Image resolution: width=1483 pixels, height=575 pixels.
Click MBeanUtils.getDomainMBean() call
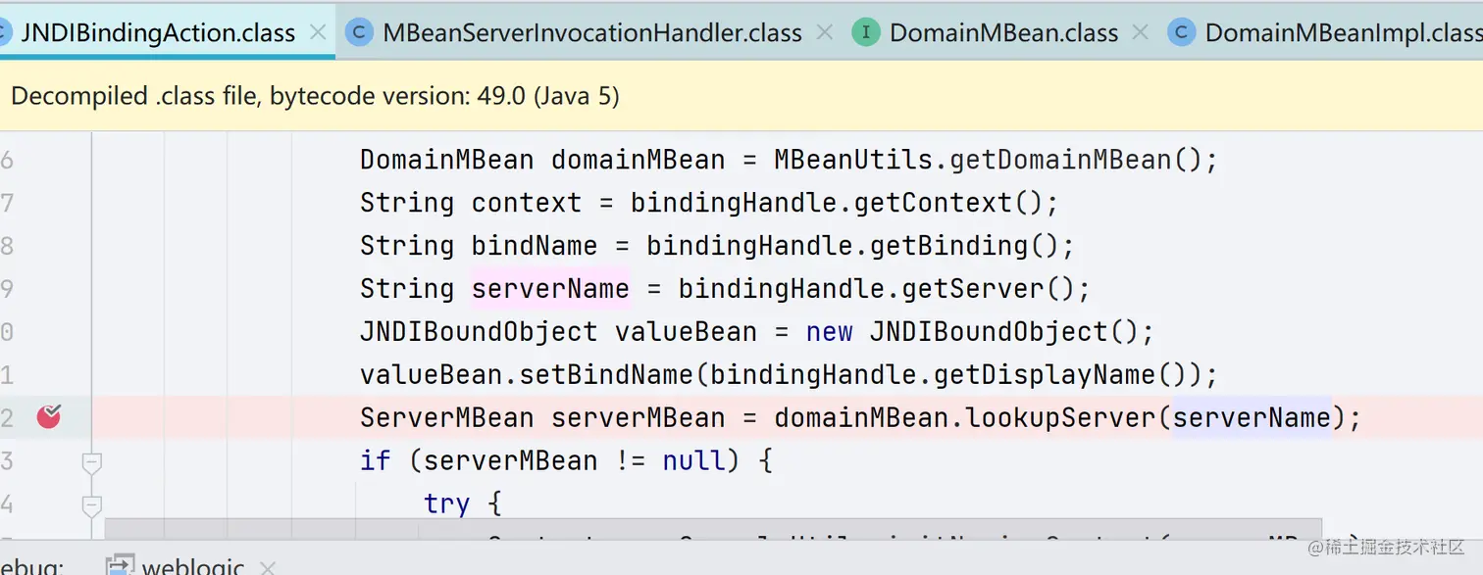(986, 160)
